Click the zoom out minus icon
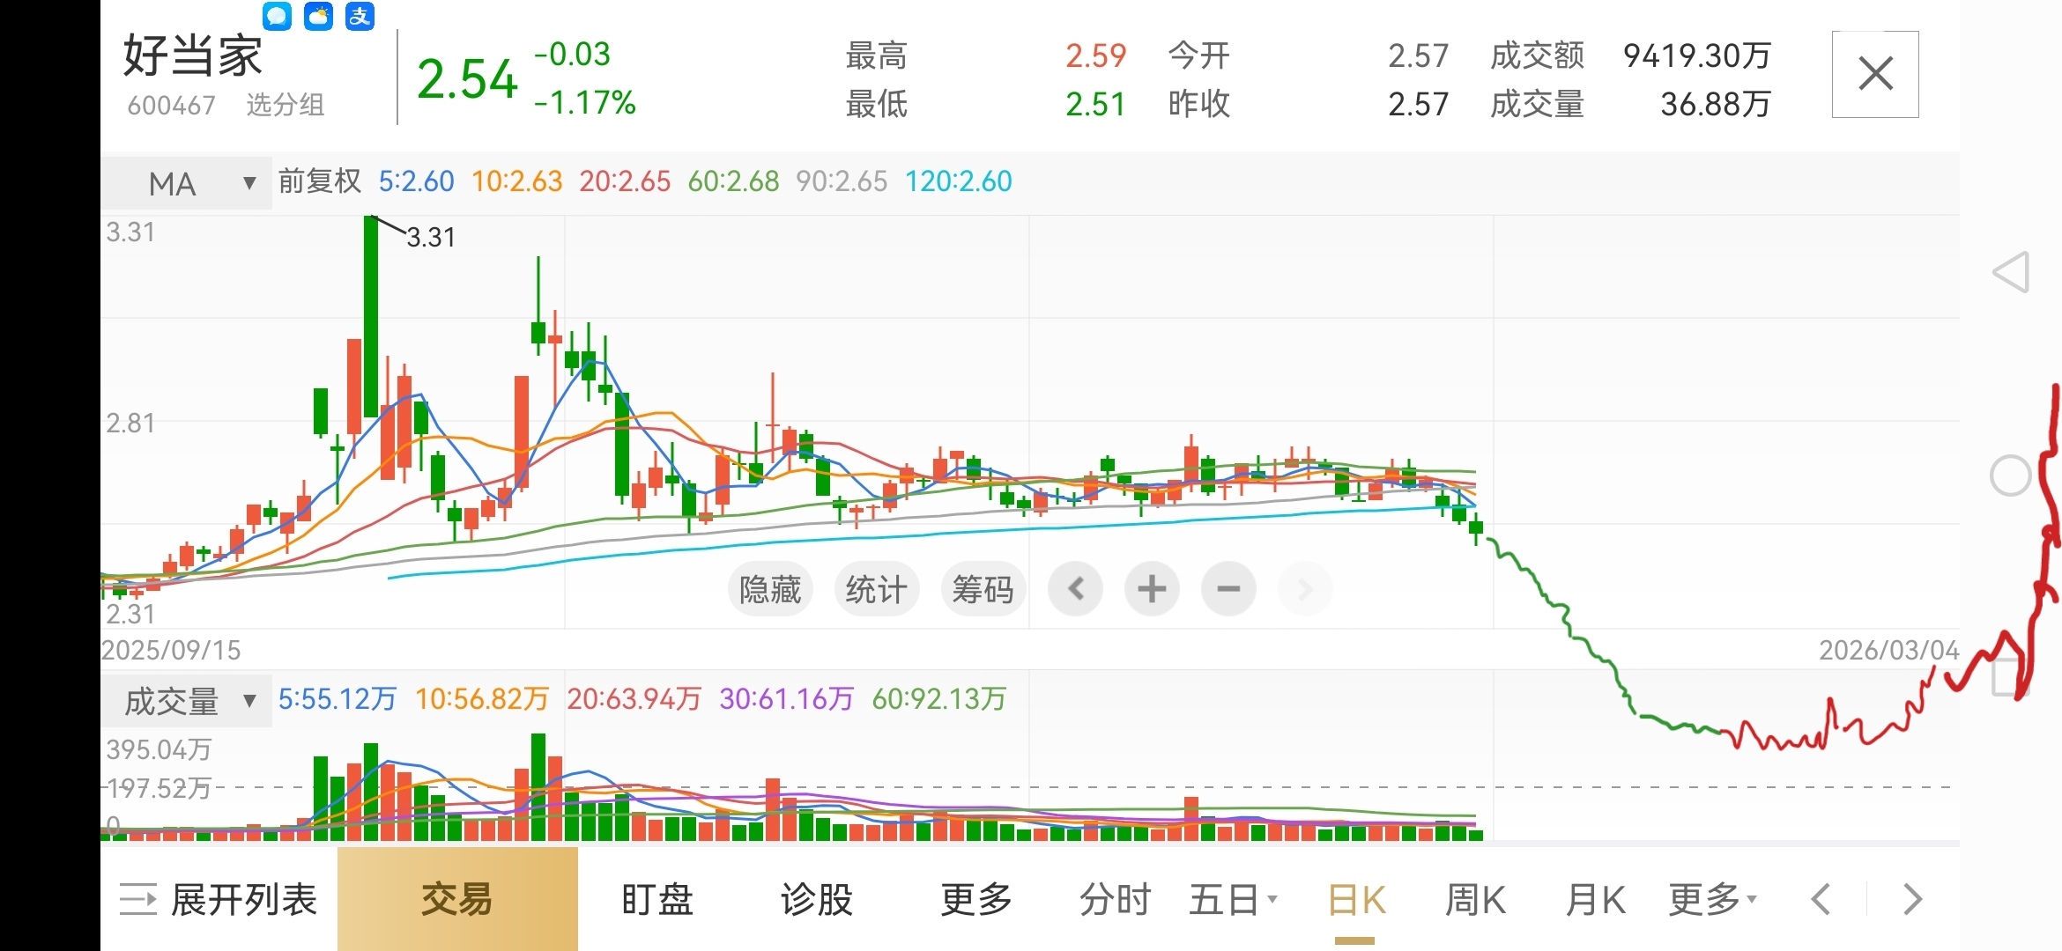 (1228, 588)
